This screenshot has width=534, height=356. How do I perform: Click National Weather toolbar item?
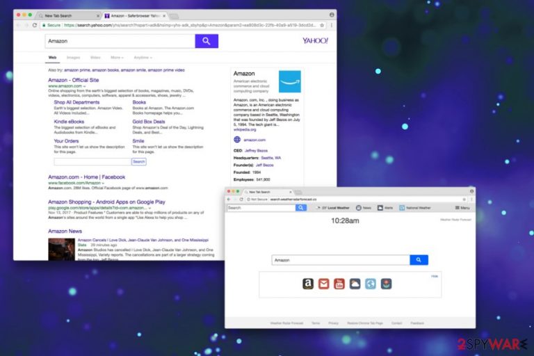[415, 207]
